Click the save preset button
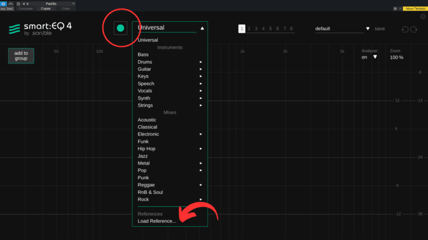This screenshot has width=428, height=240. [x=379, y=28]
